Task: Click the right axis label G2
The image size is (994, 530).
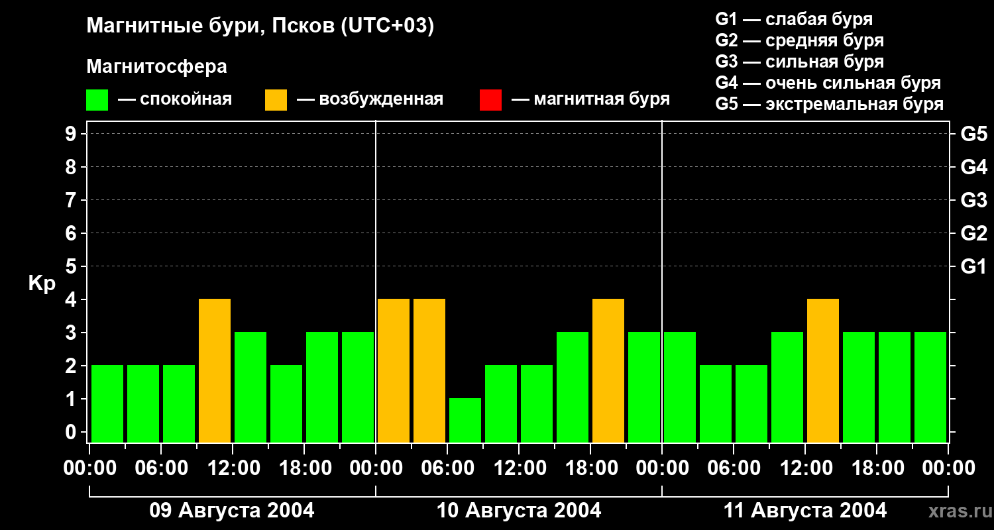Action: pyautogui.click(x=974, y=233)
